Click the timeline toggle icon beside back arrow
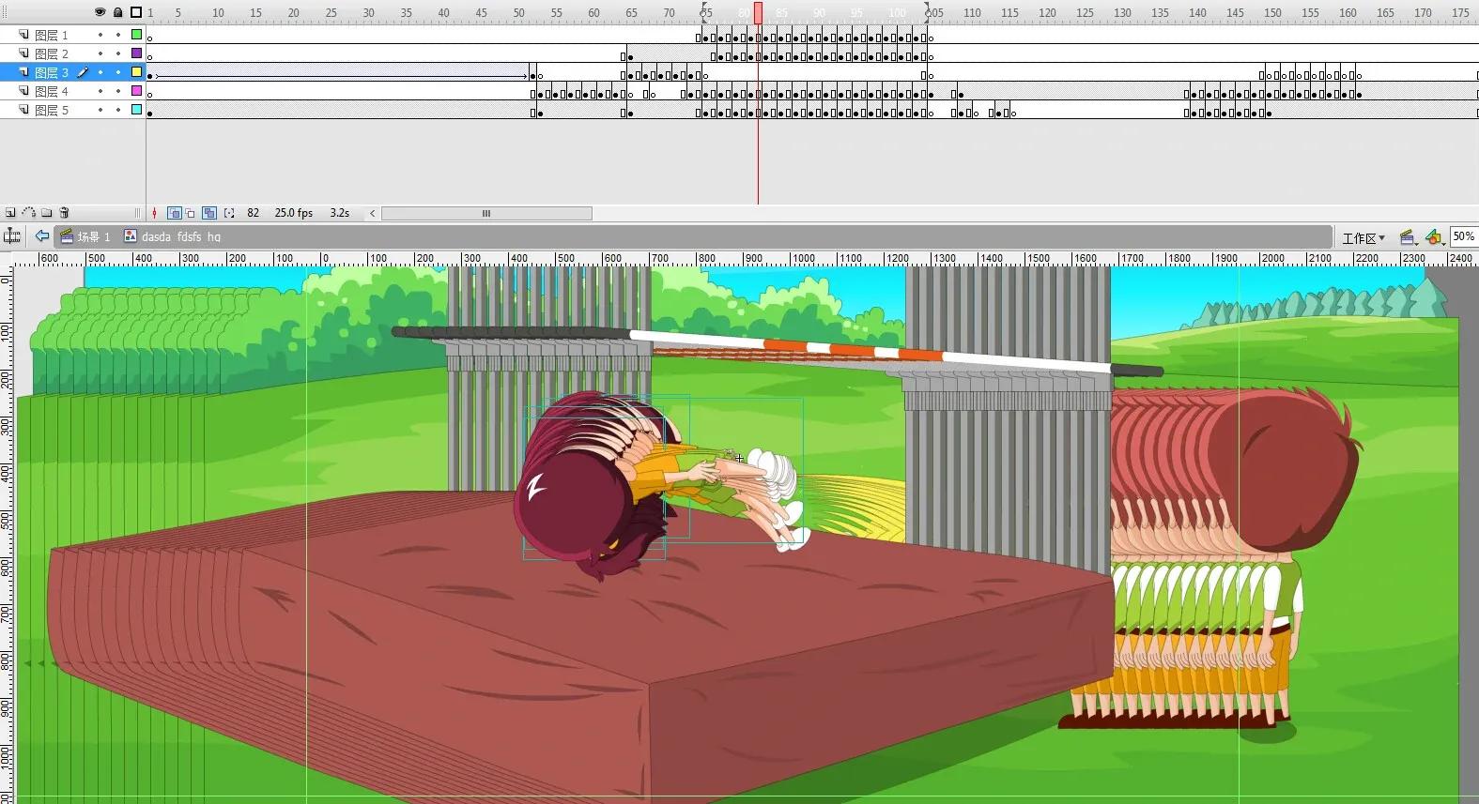Image resolution: width=1479 pixels, height=804 pixels. [12, 236]
